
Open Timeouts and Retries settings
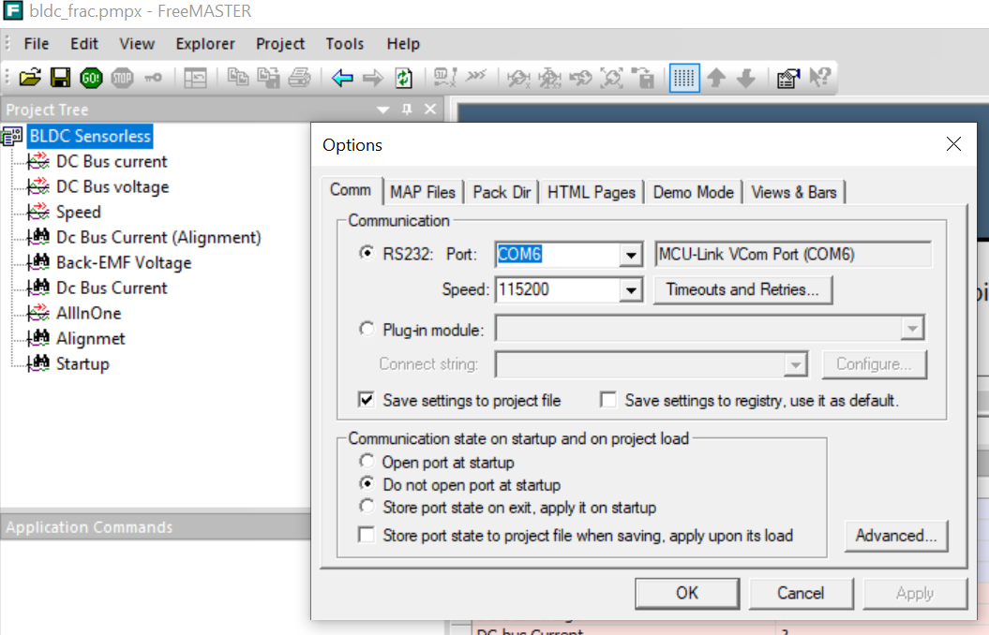(742, 289)
